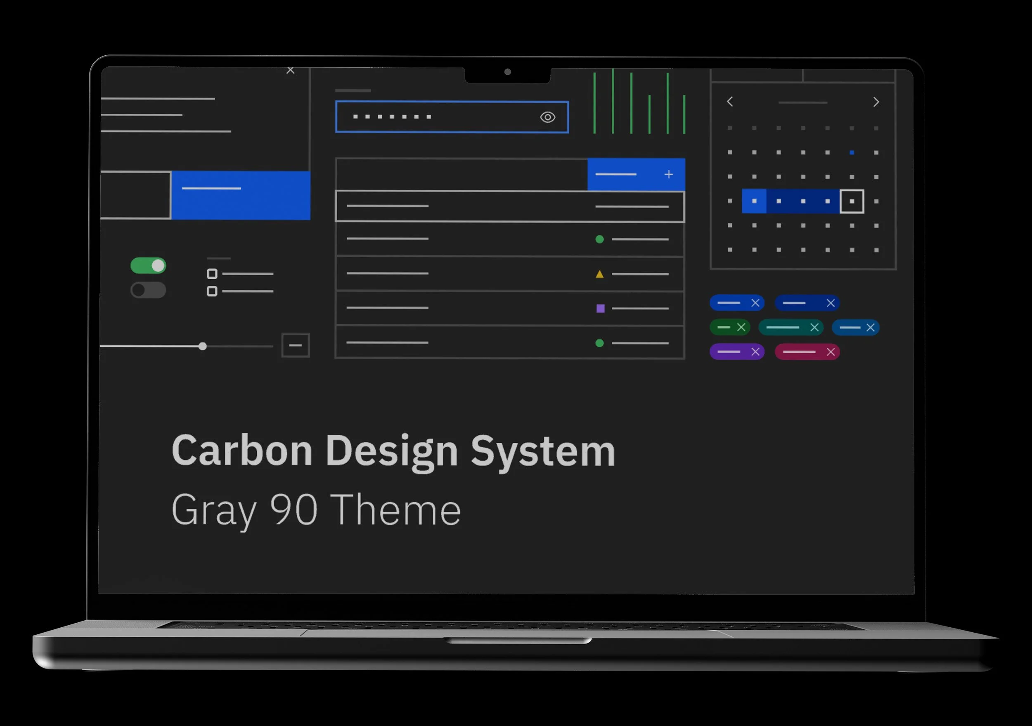Select the white-outlined calendar day at range end

(x=852, y=202)
